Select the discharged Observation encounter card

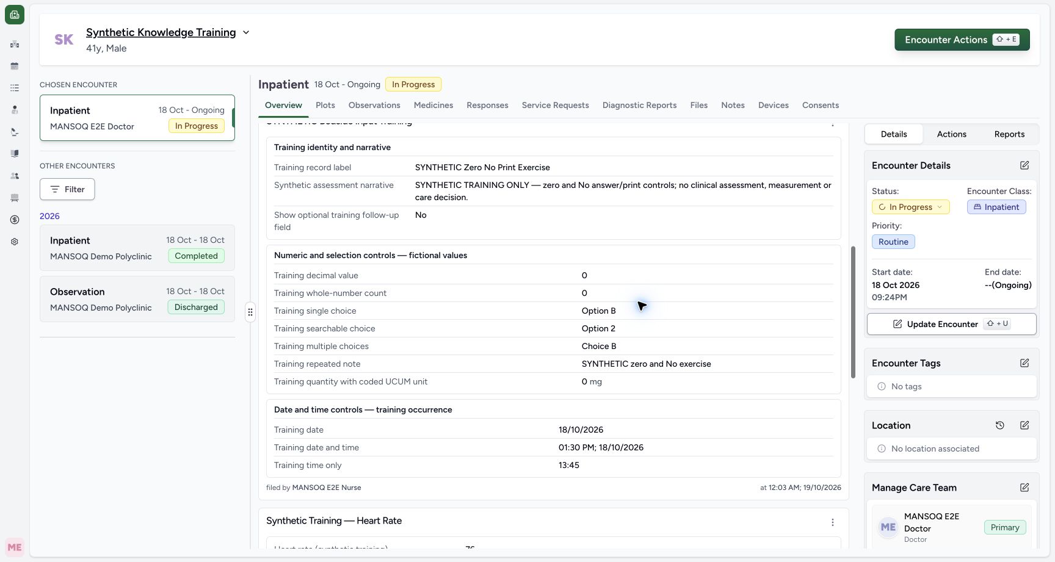(x=137, y=299)
